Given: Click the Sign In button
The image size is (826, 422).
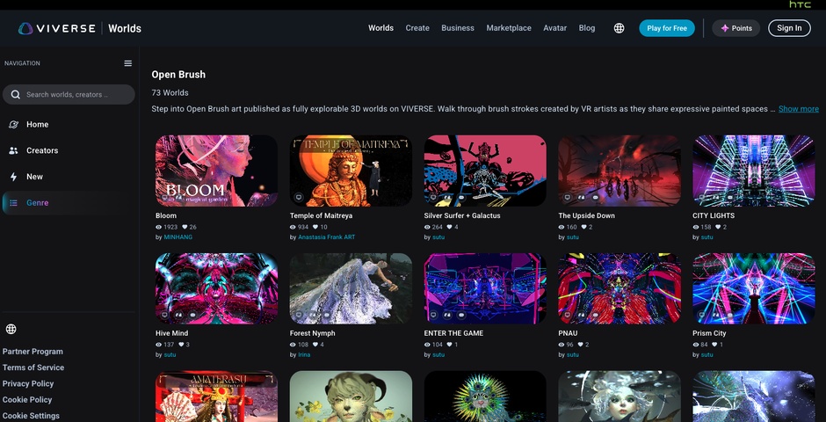Looking at the screenshot, I should [789, 28].
